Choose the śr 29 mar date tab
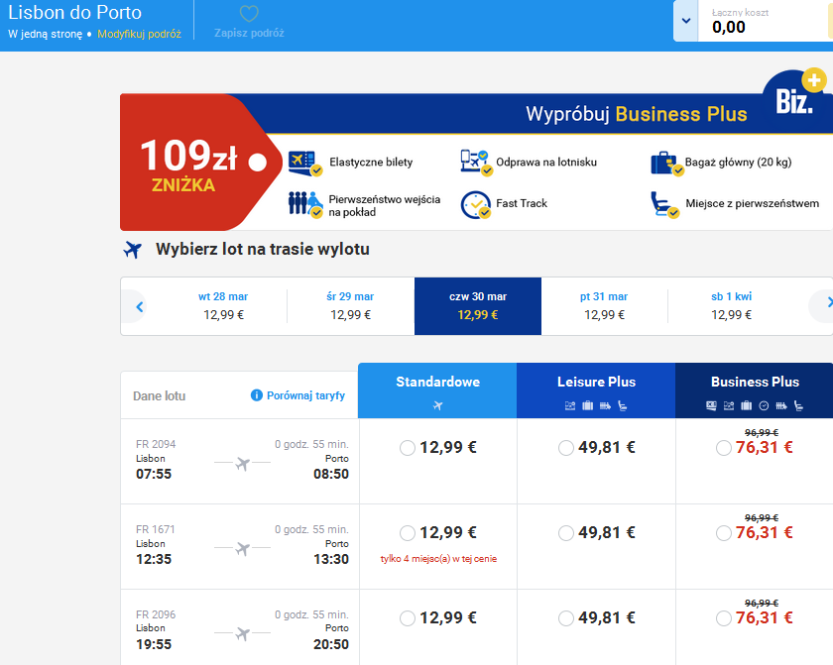The image size is (833, 665). click(351, 305)
